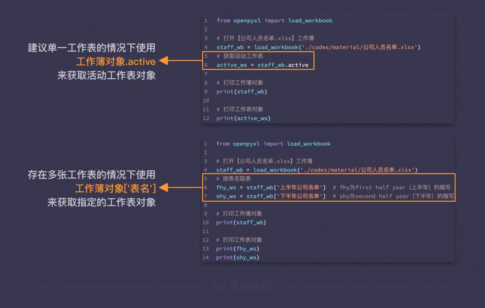Click the orange label "工作簿对象.active"
The width and height of the screenshot is (485, 308).
coord(116,61)
